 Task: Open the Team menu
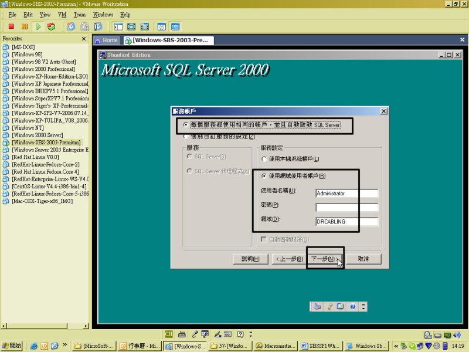(x=80, y=15)
